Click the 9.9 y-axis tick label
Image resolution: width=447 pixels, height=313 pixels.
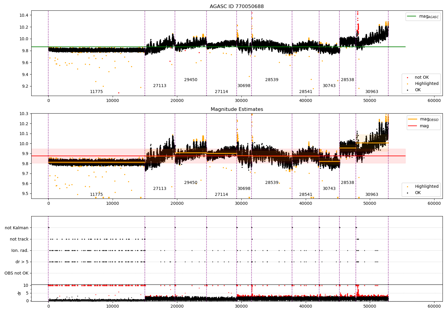point(25,154)
